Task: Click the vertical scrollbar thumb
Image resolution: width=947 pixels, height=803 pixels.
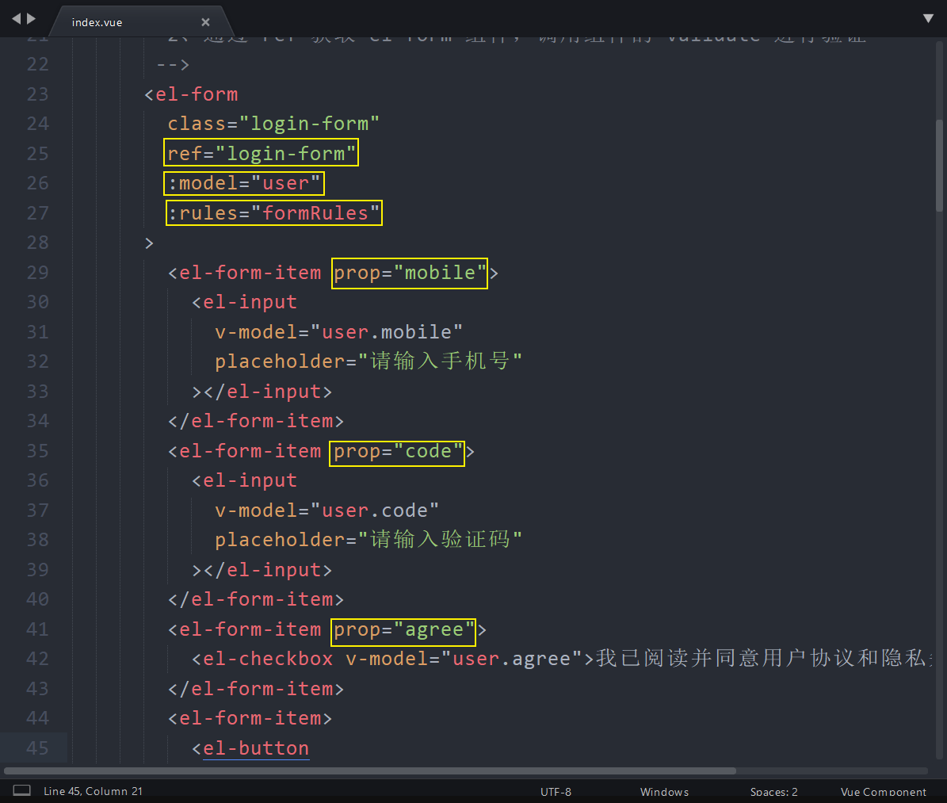Action: (x=939, y=166)
